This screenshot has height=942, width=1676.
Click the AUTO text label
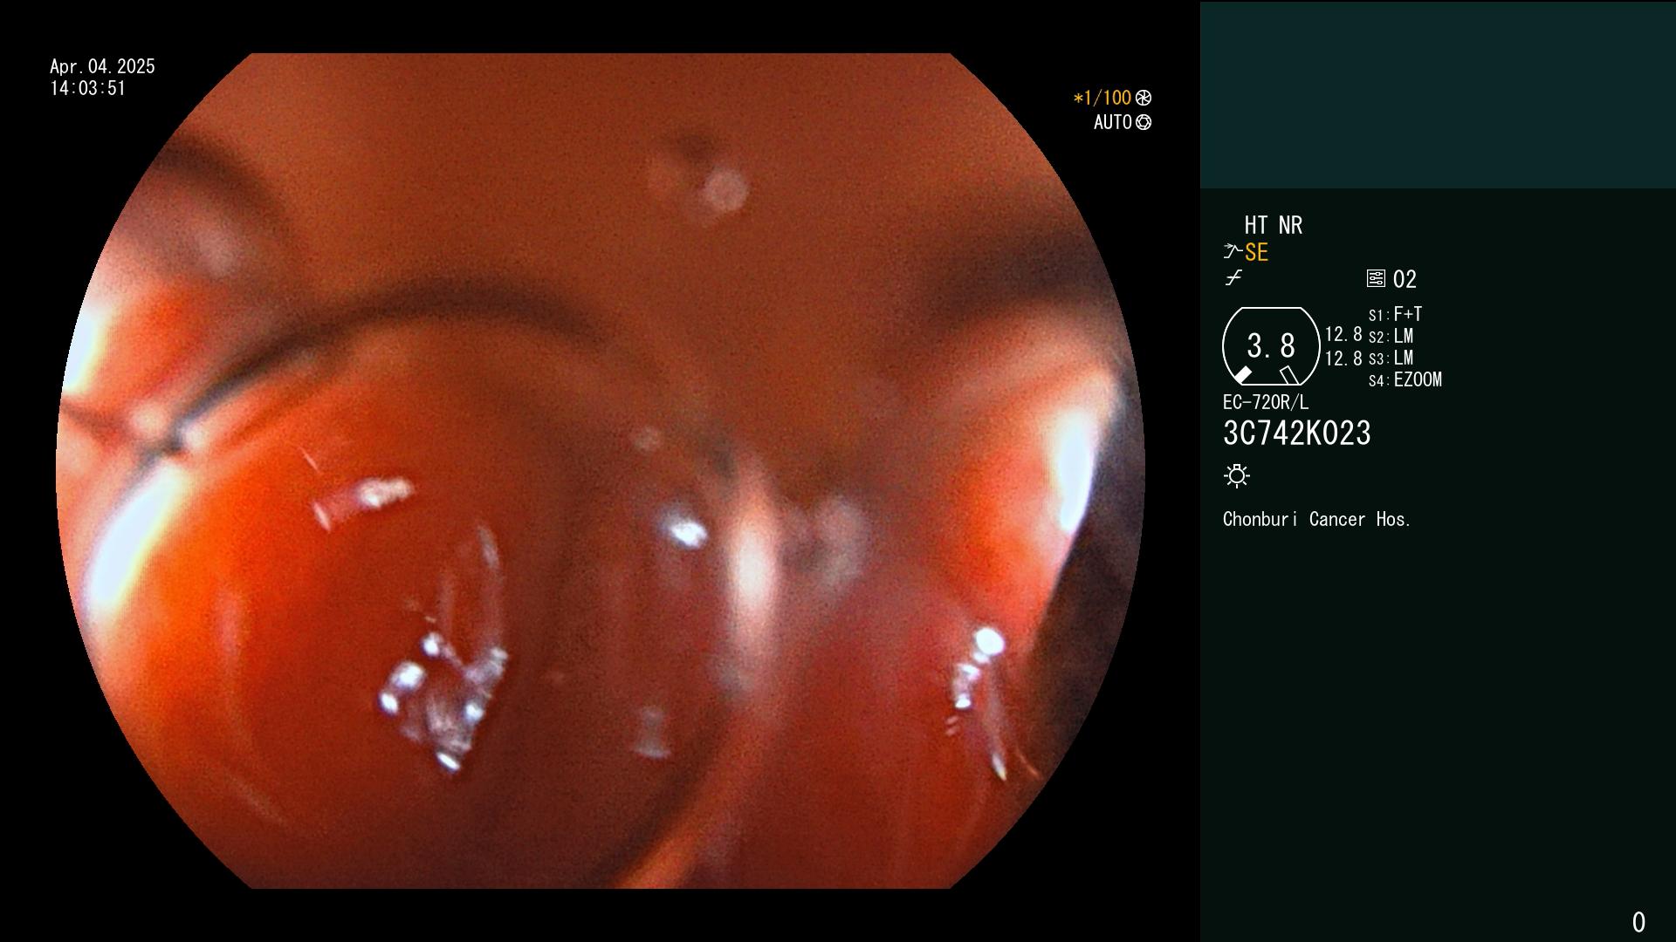pos(1113,122)
